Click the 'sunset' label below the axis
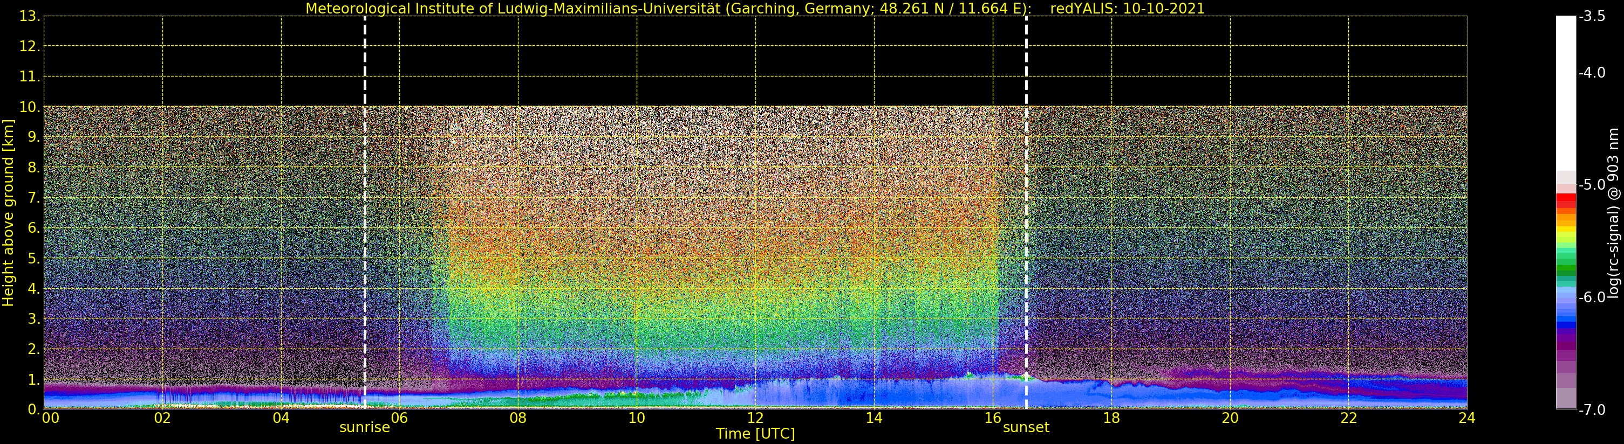The height and width of the screenshot is (444, 1624). [x=1026, y=428]
